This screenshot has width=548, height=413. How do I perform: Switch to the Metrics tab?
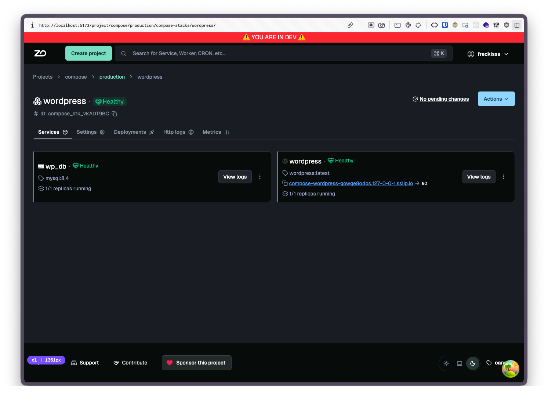tap(216, 132)
